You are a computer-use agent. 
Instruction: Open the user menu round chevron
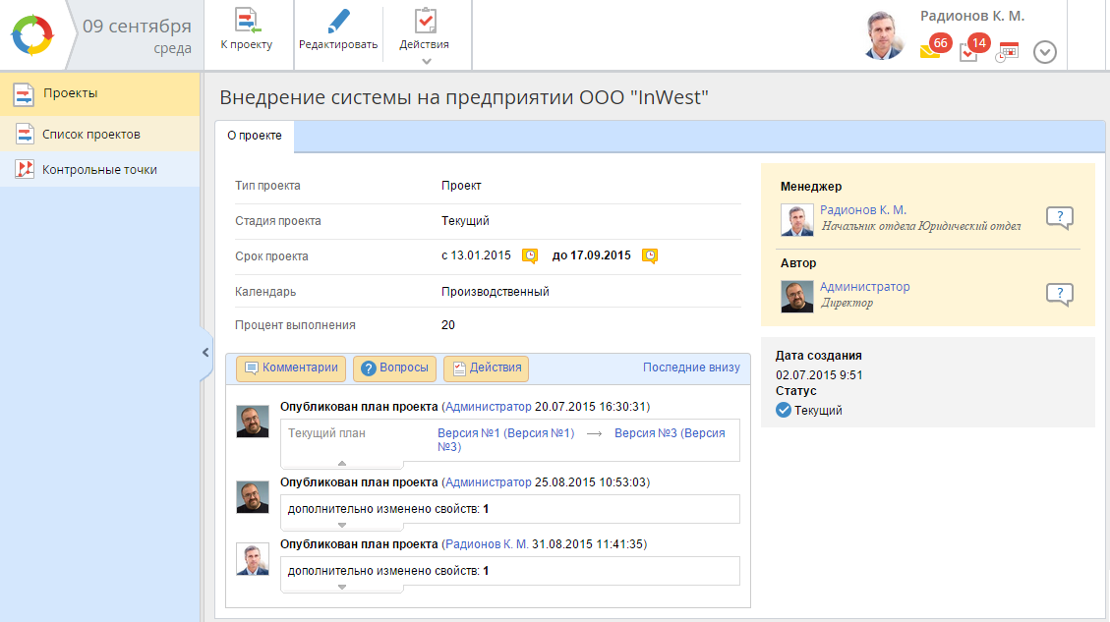1045,52
